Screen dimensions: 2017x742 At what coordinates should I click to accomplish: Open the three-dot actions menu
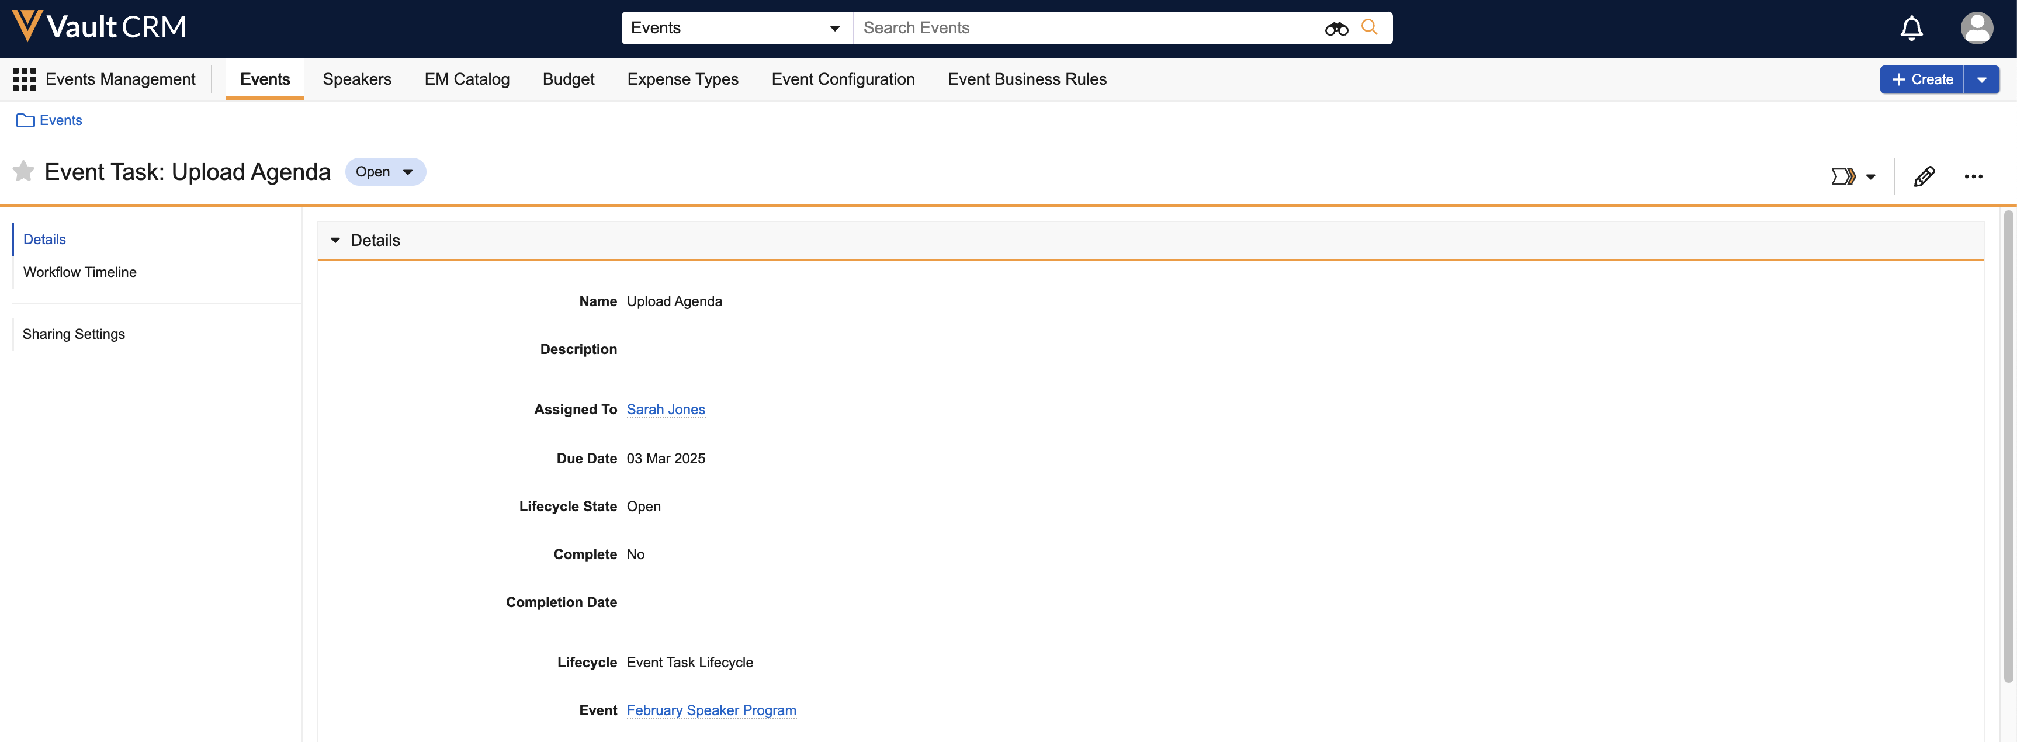[x=1973, y=176]
